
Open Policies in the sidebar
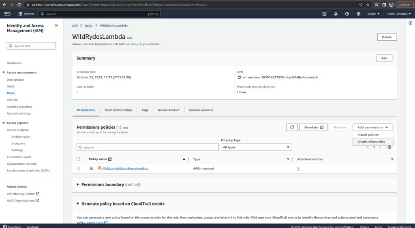[12, 100]
